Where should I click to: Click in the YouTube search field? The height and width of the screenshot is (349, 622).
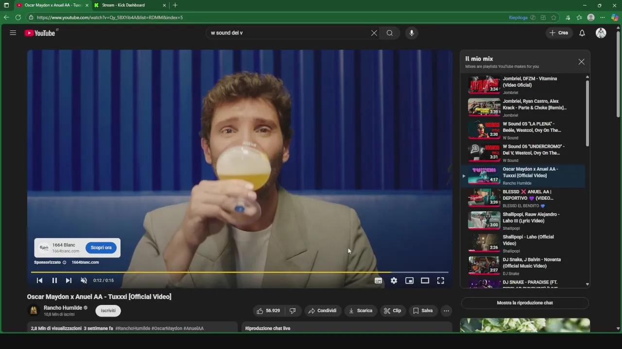(289, 33)
